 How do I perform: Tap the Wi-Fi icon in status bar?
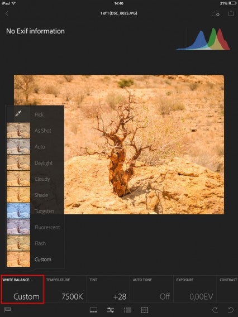point(13,3)
